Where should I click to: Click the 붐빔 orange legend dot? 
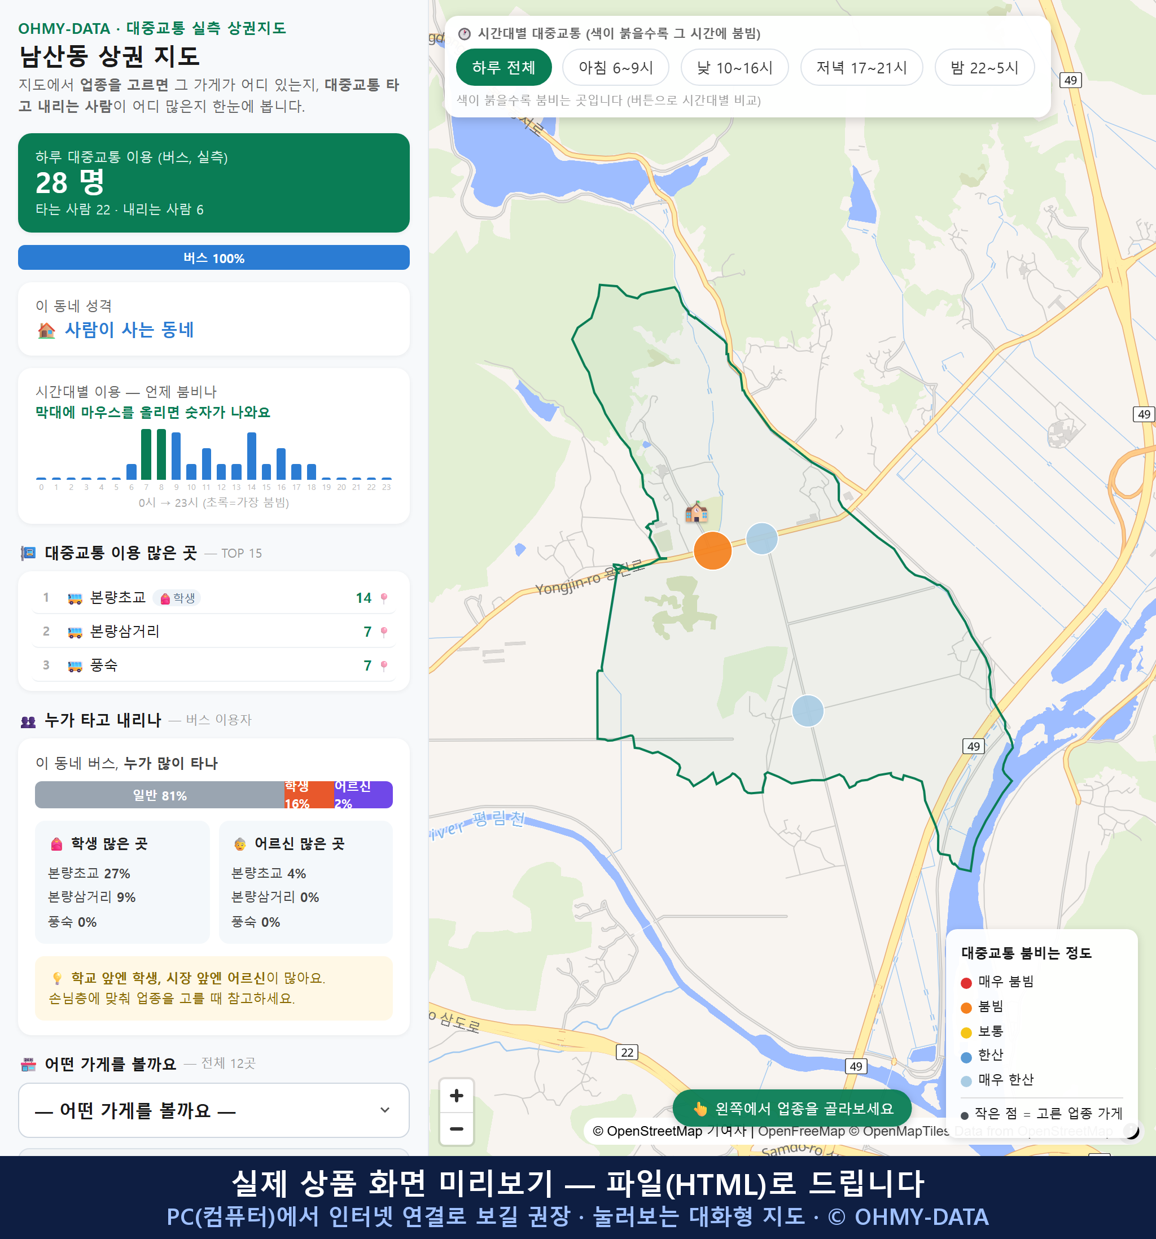point(966,1008)
